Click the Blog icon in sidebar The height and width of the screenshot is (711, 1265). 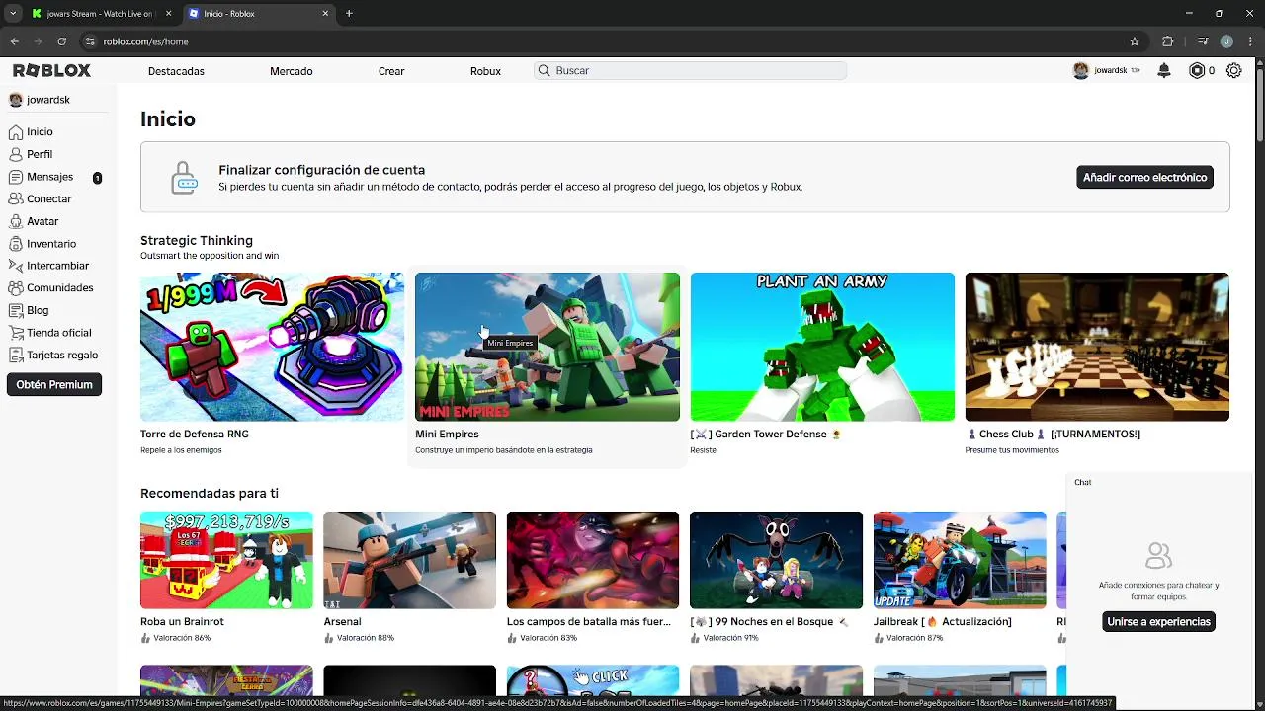tap(16, 310)
